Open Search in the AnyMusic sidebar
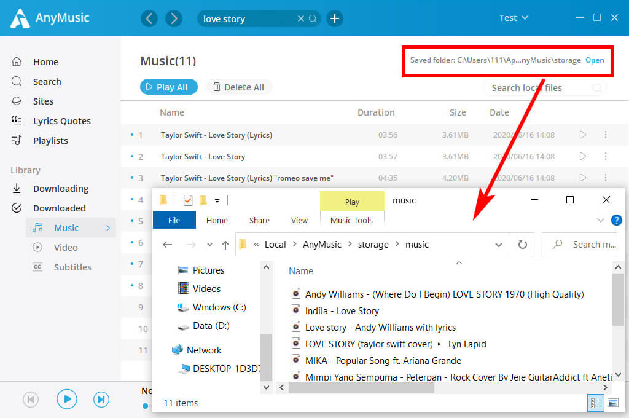The height and width of the screenshot is (418, 629). 47,82
